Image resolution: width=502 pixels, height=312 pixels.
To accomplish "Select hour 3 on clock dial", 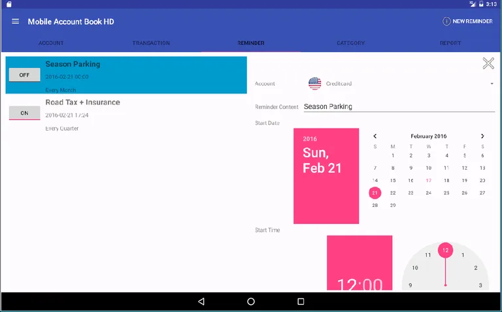I will pos(480,285).
